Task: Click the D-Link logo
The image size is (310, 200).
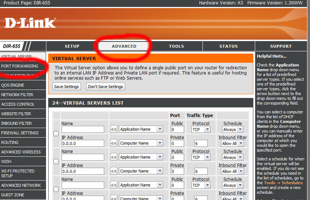Action: [x=30, y=23]
